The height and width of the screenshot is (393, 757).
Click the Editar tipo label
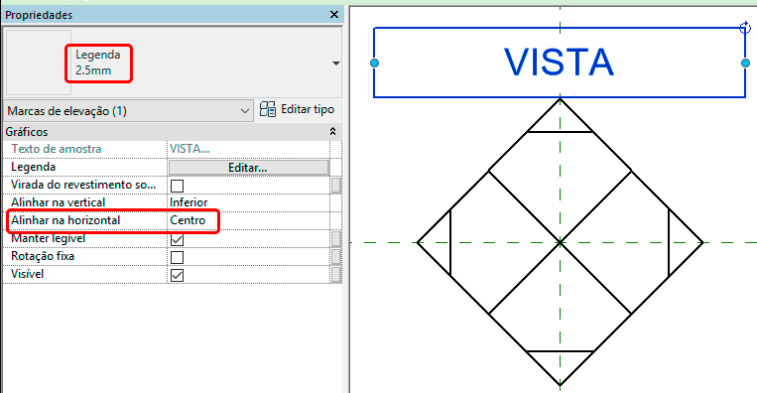308,109
